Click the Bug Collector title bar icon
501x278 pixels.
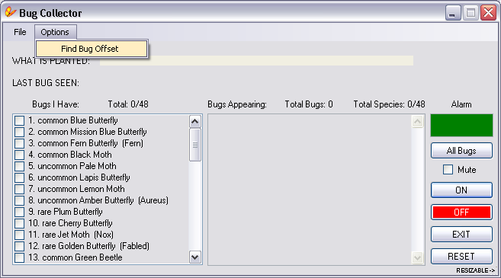pos(10,12)
